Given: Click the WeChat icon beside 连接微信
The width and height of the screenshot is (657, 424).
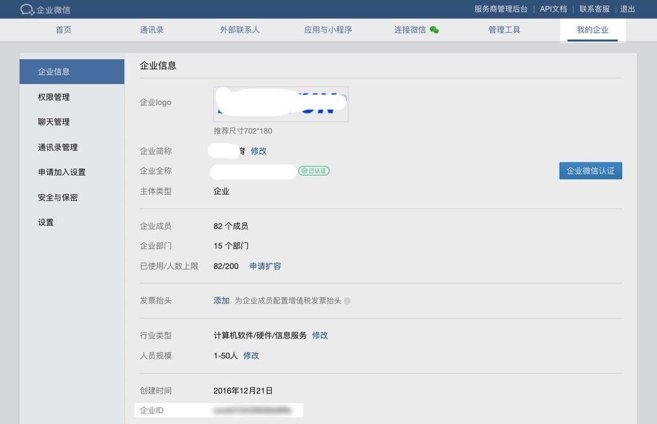Looking at the screenshot, I should coord(434,30).
